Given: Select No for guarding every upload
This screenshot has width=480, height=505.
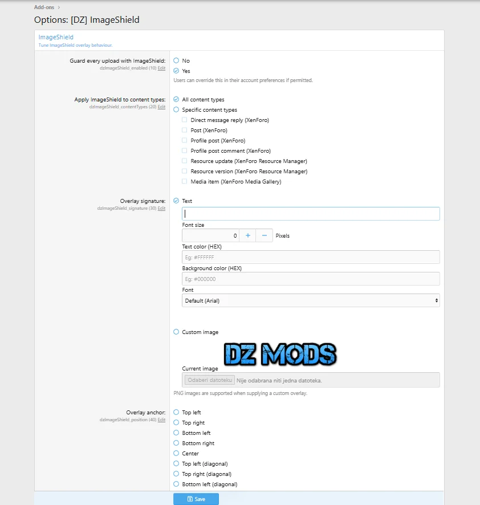Looking at the screenshot, I should (x=177, y=60).
